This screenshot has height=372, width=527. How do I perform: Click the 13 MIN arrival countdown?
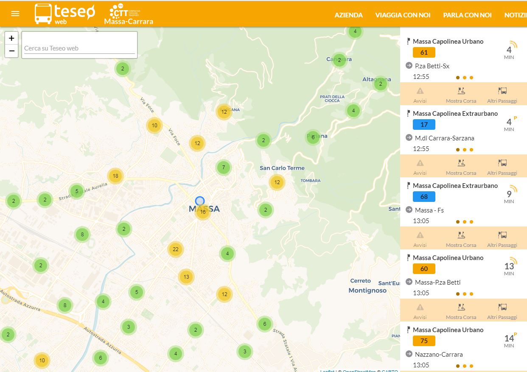(509, 269)
